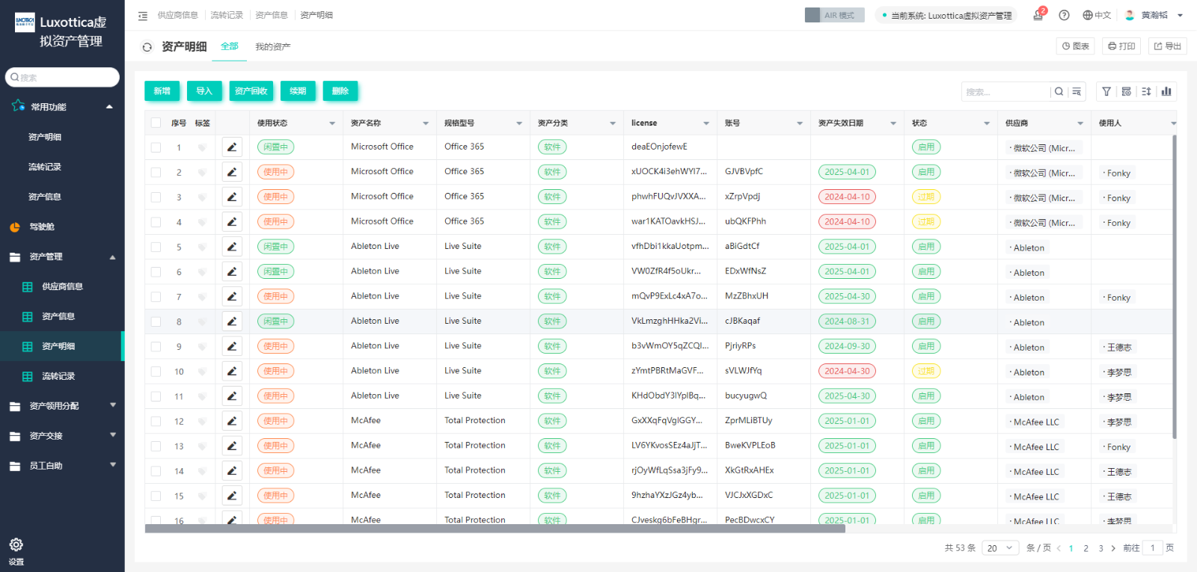Click the 新增 button
This screenshot has height=572, width=1197.
tap(162, 91)
